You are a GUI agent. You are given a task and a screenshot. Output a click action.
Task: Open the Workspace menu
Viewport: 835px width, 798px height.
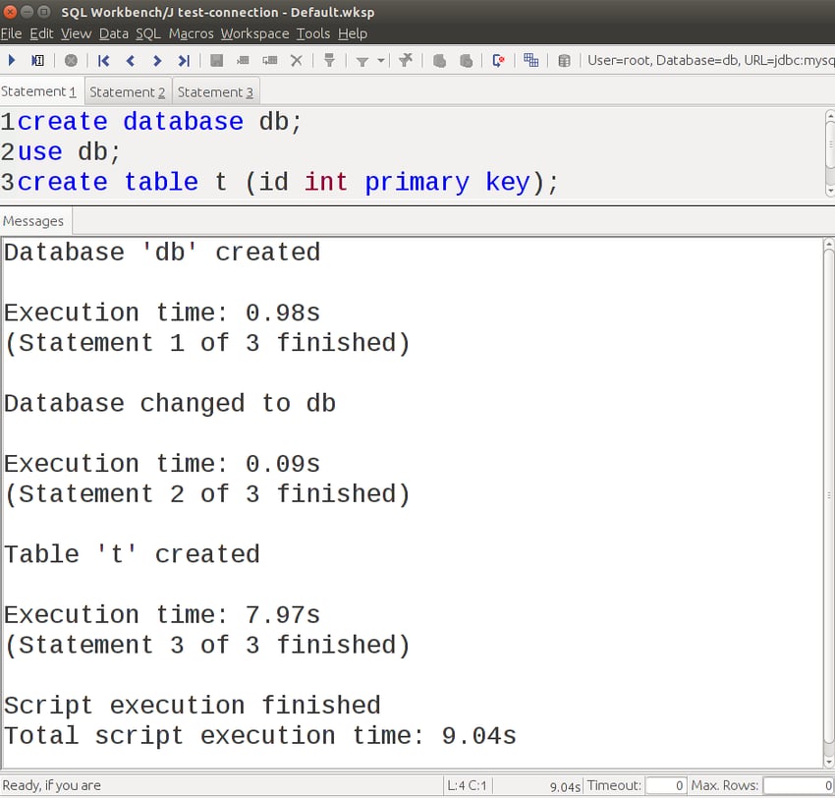point(254,33)
